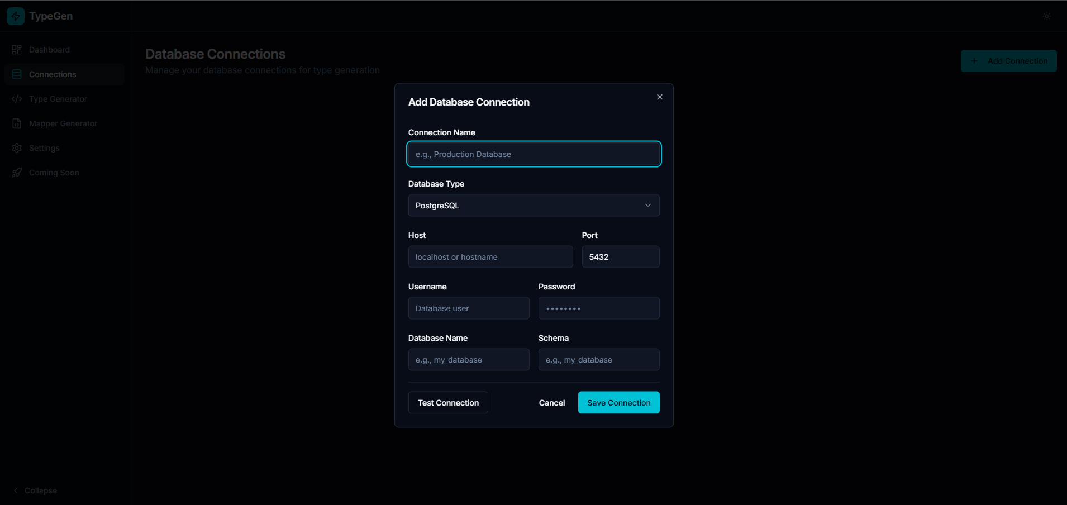Open Settings from the sidebar

tap(64, 148)
